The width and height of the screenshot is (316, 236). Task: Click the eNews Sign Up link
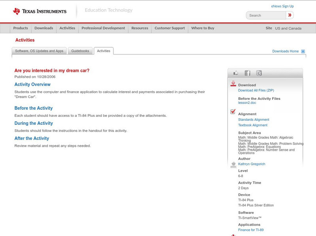pyautogui.click(x=282, y=6)
